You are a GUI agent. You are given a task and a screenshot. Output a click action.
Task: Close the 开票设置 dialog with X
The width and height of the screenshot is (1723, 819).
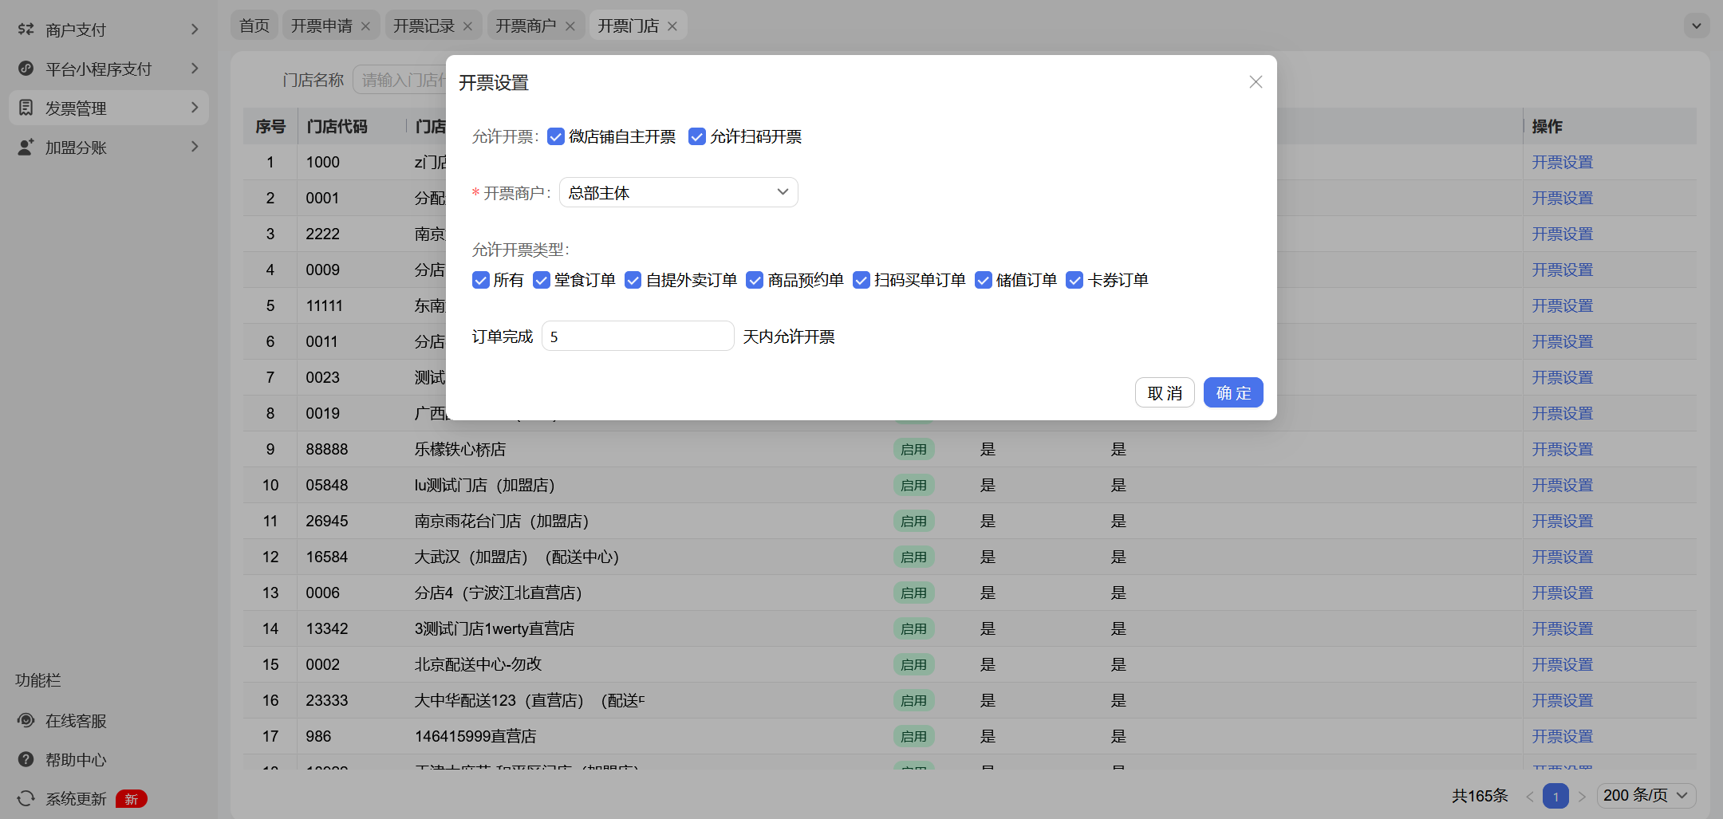[x=1256, y=82]
